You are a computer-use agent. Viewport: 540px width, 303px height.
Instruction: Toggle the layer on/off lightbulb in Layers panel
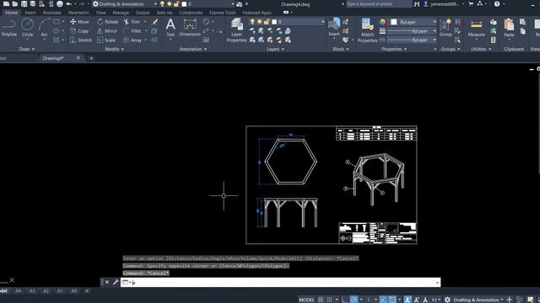pyautogui.click(x=252, y=22)
